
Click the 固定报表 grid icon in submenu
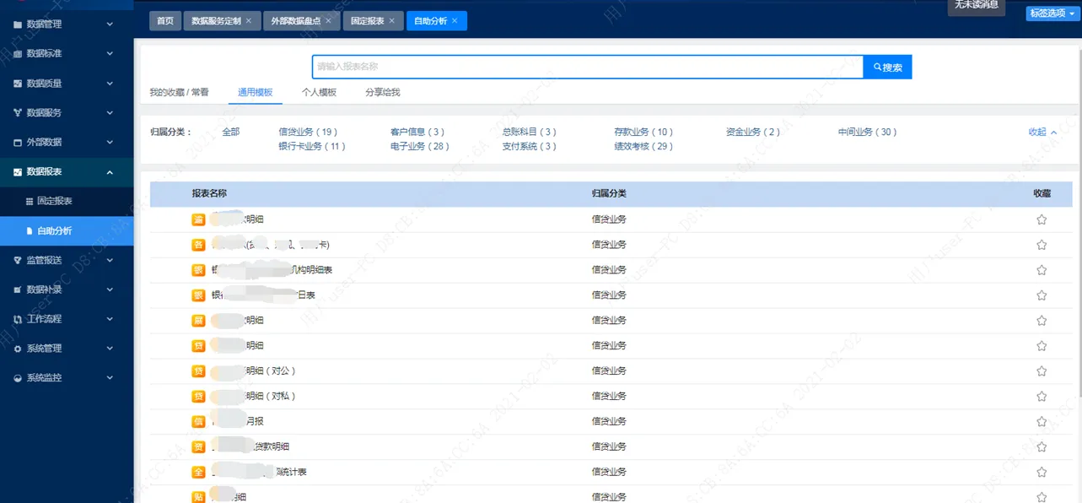point(30,201)
